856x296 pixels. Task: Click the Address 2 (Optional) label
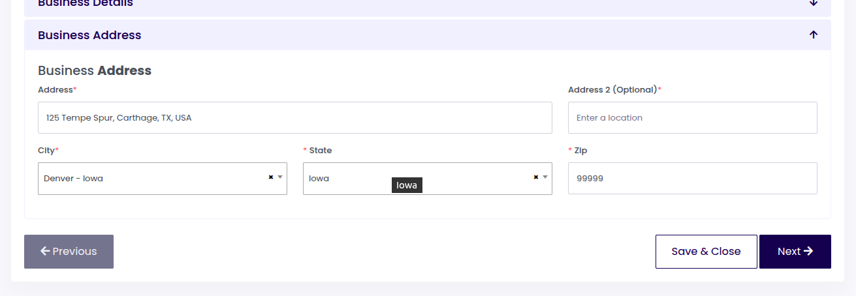pos(612,90)
